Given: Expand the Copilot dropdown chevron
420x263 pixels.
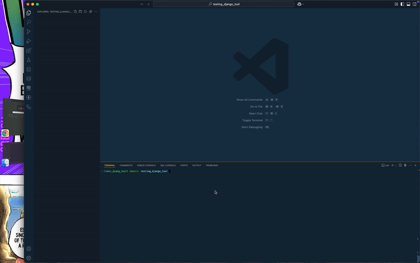Looking at the screenshot, I should pyautogui.click(x=303, y=4).
